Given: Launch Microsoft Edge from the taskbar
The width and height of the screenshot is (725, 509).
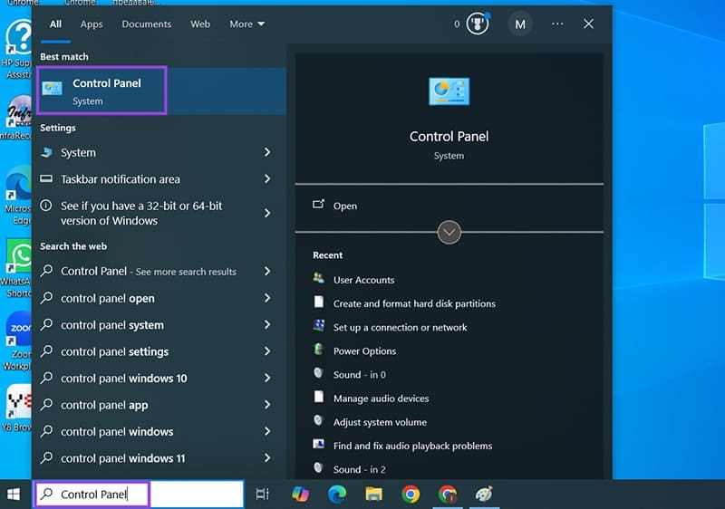Looking at the screenshot, I should [337, 494].
